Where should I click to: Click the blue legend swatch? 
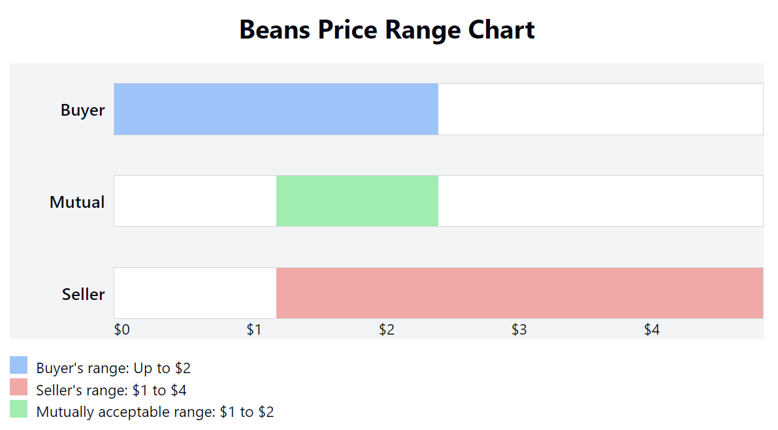coord(19,365)
